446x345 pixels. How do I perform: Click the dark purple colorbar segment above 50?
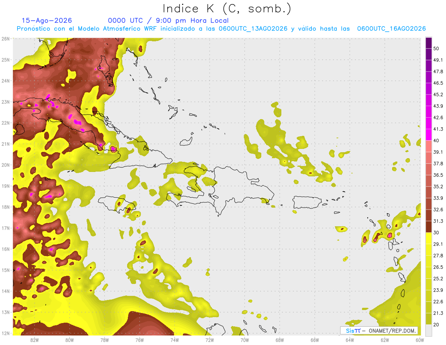[x=429, y=42]
